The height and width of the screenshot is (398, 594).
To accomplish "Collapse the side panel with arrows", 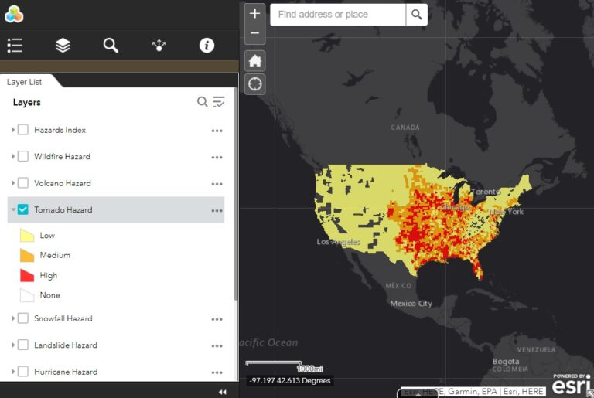I will (x=223, y=393).
